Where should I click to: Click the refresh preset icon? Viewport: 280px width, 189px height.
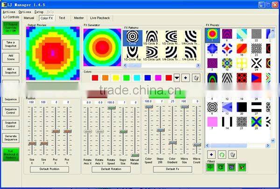(x=222, y=154)
